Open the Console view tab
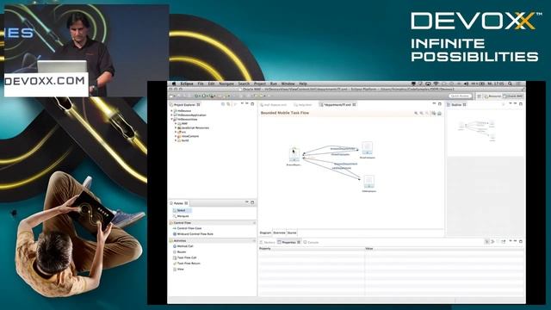 tap(312, 242)
